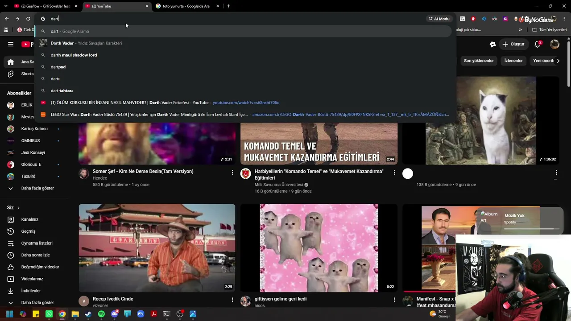Click the QR code extension icon
The width and height of the screenshot is (571, 321).
pyautogui.click(x=462, y=19)
